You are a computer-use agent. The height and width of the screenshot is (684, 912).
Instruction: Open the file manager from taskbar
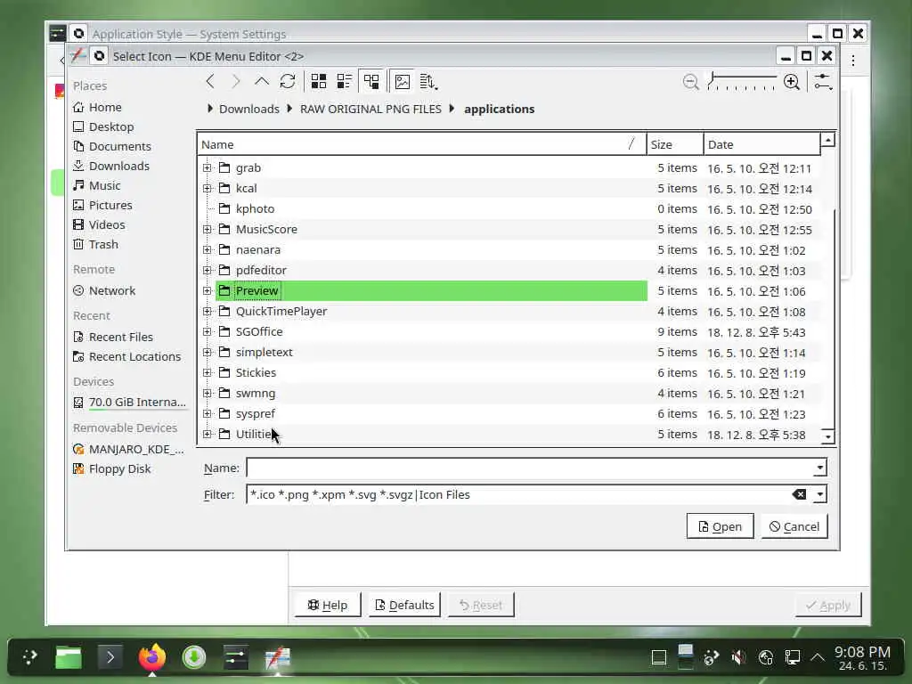click(69, 658)
